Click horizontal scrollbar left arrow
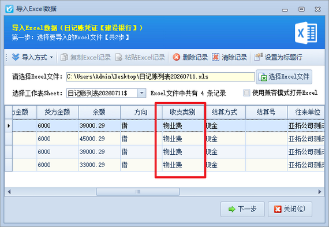The image size is (329, 227). tap(9, 192)
